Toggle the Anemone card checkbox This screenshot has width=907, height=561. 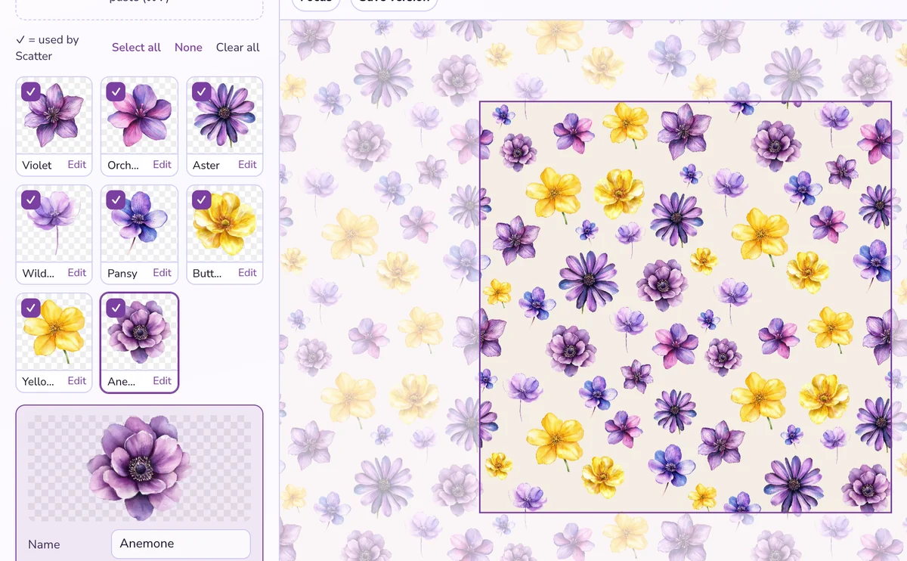[116, 308]
